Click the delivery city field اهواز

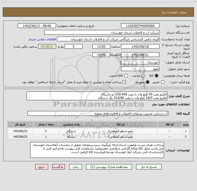pos(140,69)
